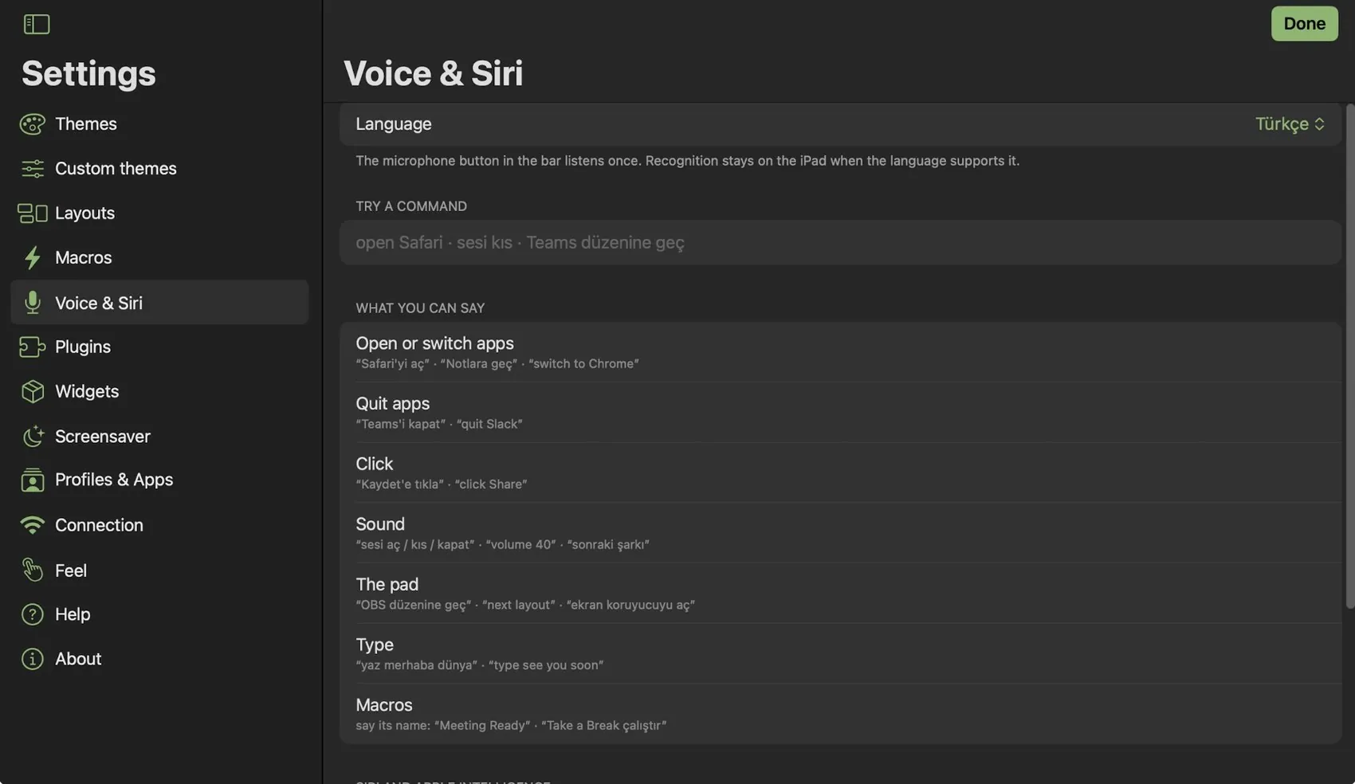Viewport: 1355px width, 784px height.
Task: Select the Quit apps row
Action: click(840, 413)
